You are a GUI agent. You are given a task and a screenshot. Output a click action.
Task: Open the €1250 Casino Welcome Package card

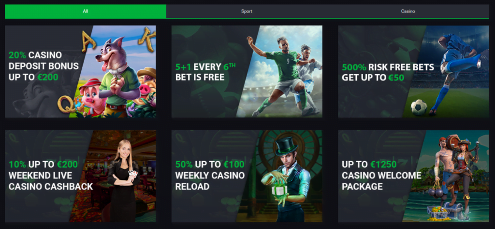pos(414,176)
